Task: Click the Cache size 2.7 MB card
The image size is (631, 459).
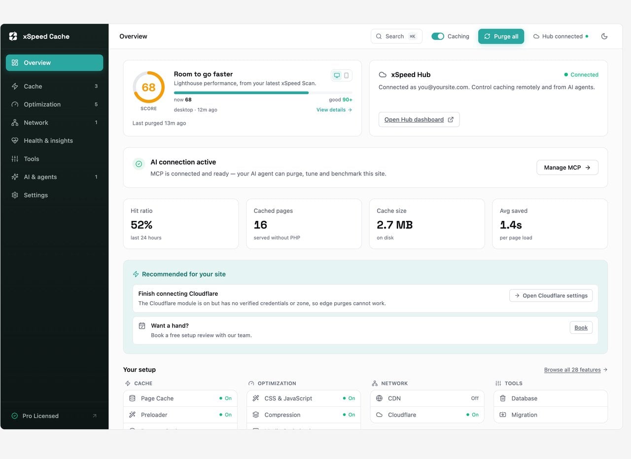Action: click(x=427, y=224)
